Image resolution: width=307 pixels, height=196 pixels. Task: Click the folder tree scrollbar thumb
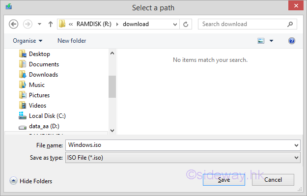[x=112, y=86]
